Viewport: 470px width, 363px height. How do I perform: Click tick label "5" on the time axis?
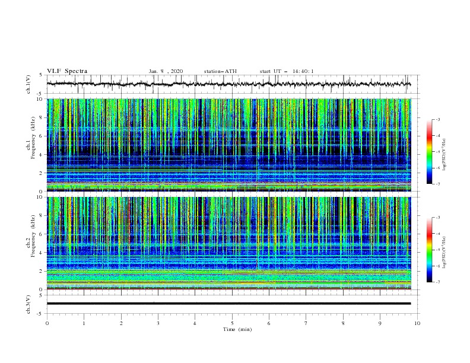pos(232,323)
